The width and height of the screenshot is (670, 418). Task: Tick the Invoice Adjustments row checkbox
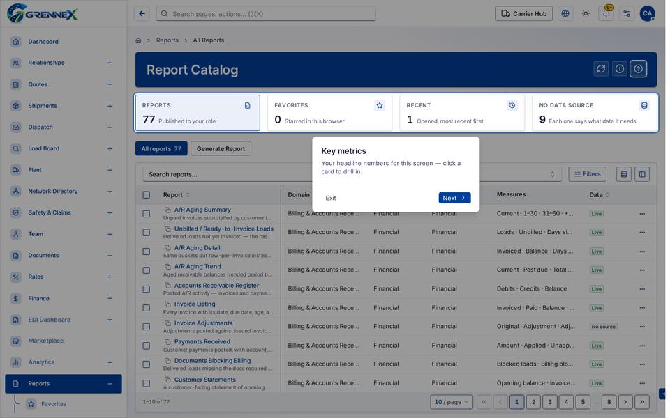click(x=146, y=327)
